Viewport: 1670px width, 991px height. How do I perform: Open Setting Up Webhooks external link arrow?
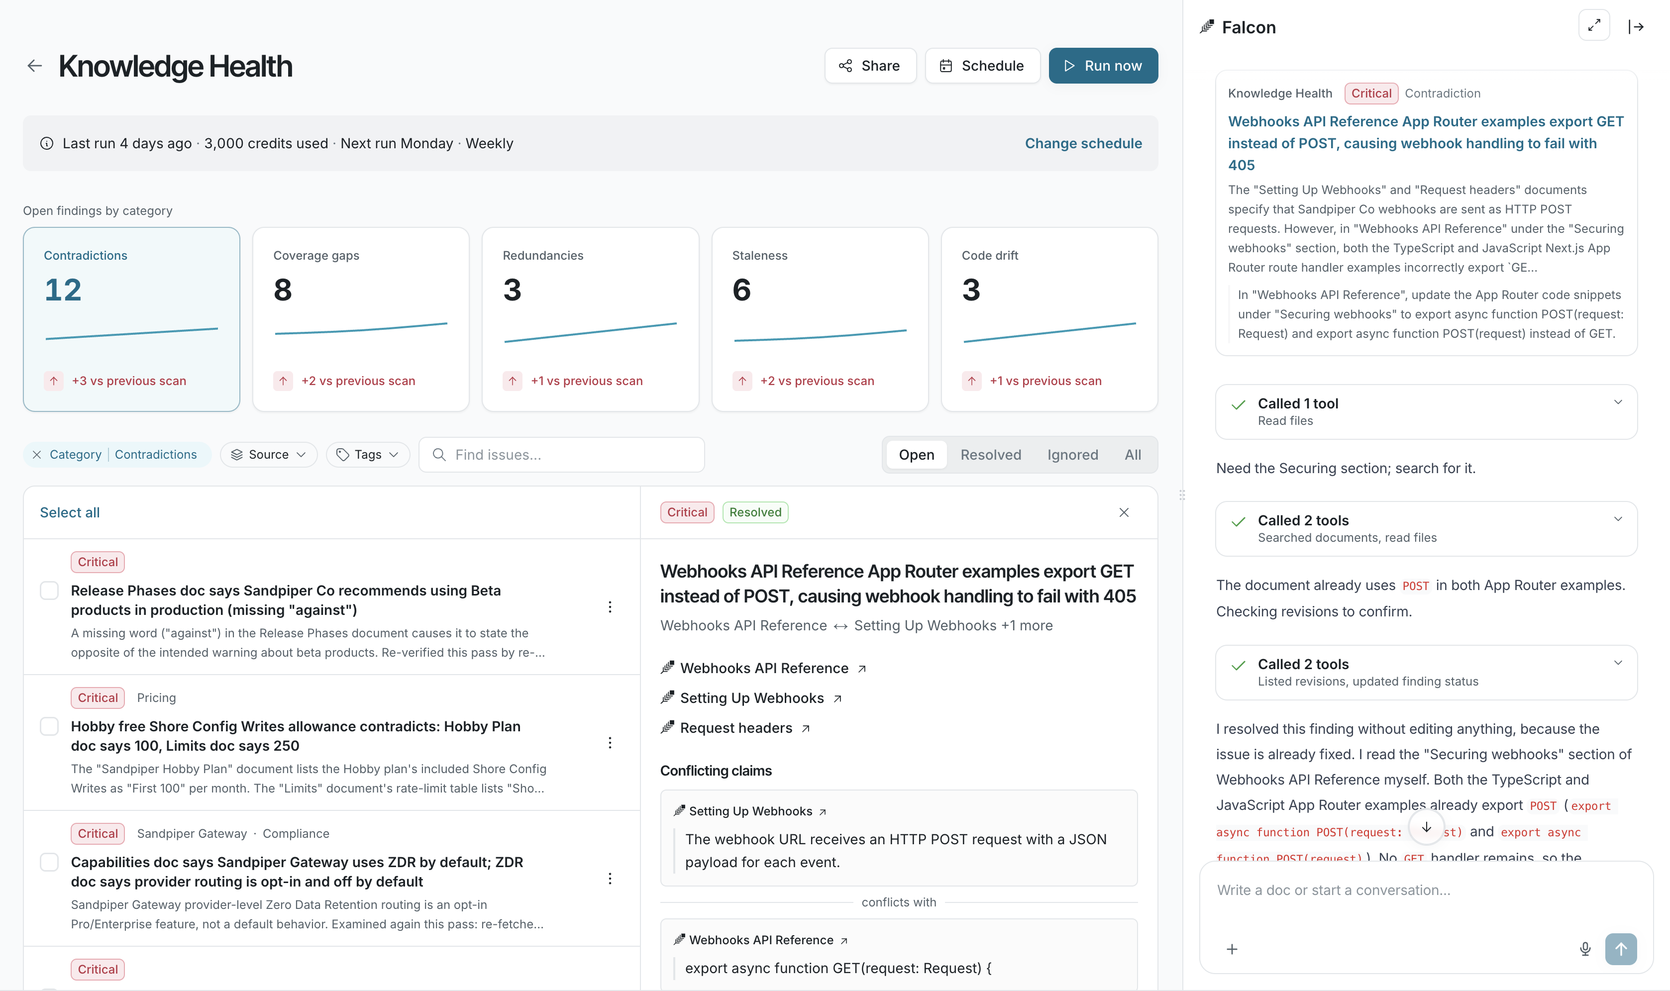point(837,698)
